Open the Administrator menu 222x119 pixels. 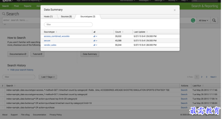pyautogui.click(x=127, y=1)
